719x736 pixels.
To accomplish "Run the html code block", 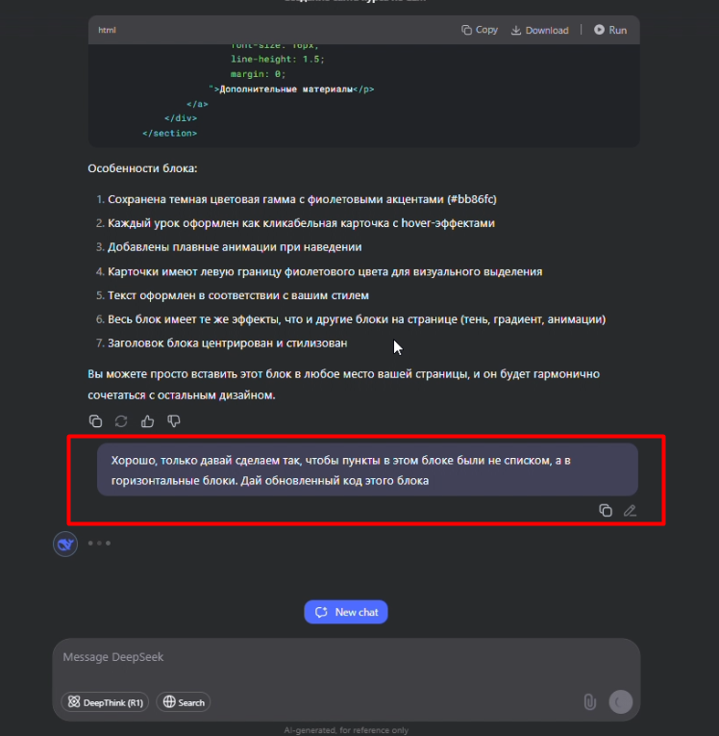I will click(x=610, y=30).
